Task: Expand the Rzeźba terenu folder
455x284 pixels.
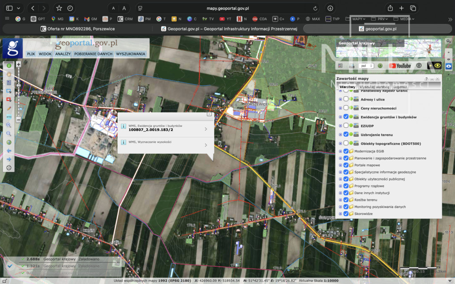Action: coord(340,200)
